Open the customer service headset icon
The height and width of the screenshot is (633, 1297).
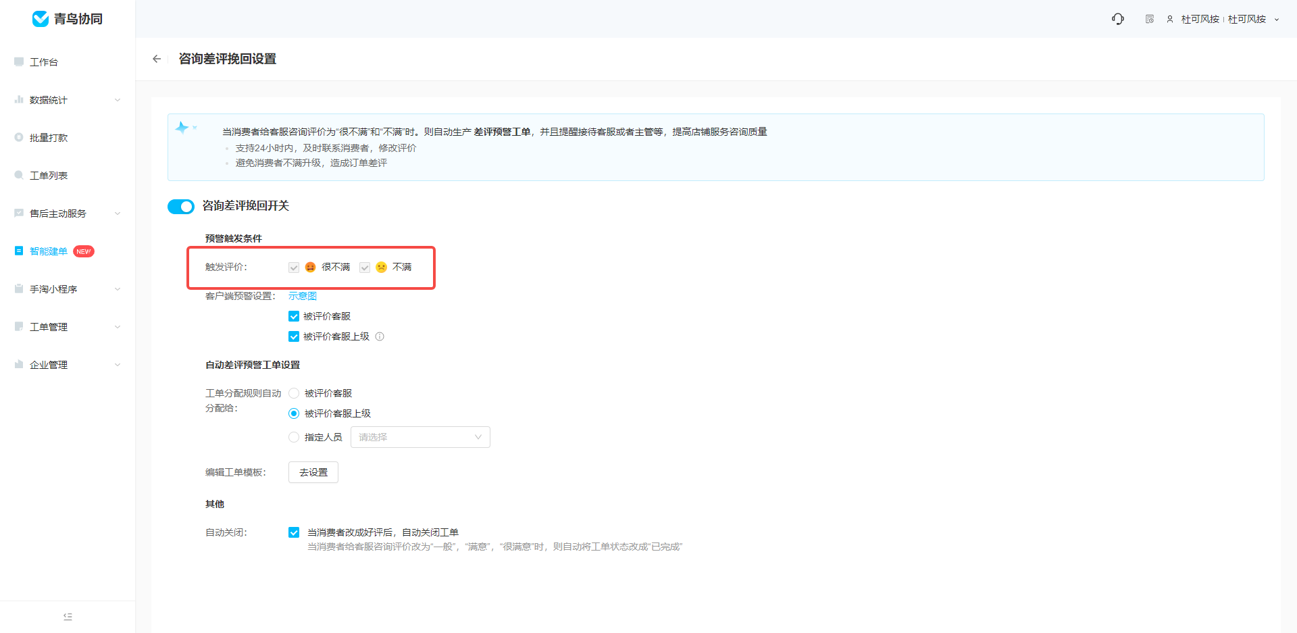tap(1118, 19)
